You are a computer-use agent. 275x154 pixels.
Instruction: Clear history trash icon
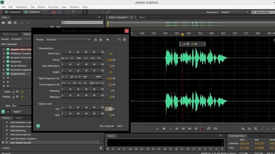pyautogui.click(x=101, y=148)
